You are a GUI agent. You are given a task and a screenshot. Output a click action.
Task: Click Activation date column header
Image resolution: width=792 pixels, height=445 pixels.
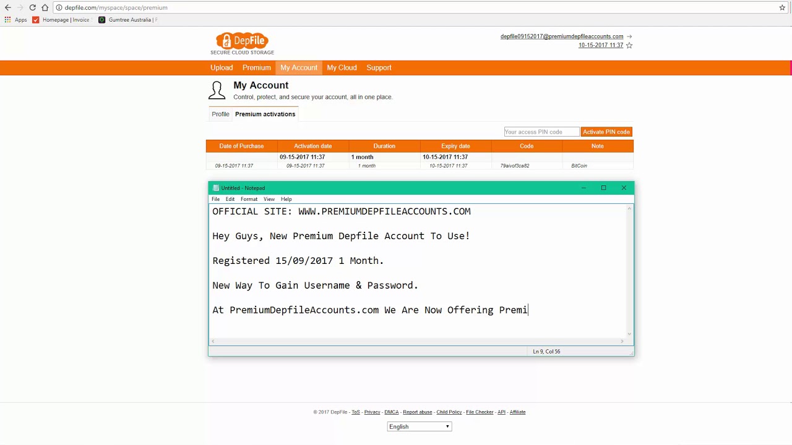pos(313,146)
